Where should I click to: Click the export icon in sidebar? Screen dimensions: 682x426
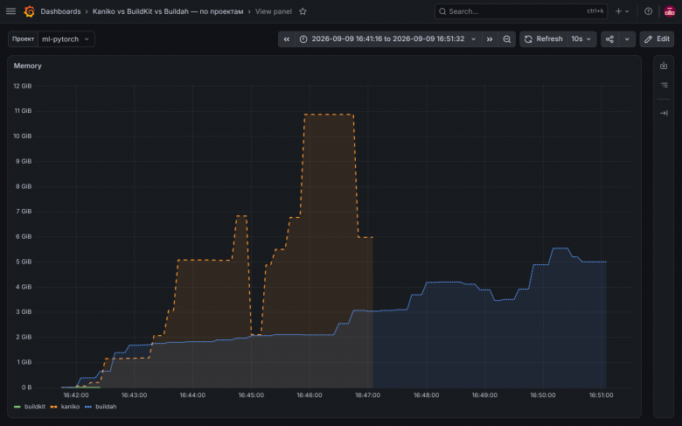click(664, 66)
